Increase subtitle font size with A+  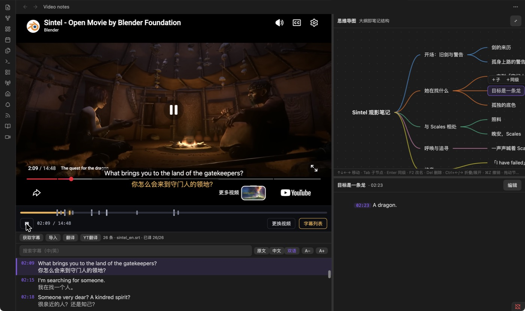[x=322, y=251]
